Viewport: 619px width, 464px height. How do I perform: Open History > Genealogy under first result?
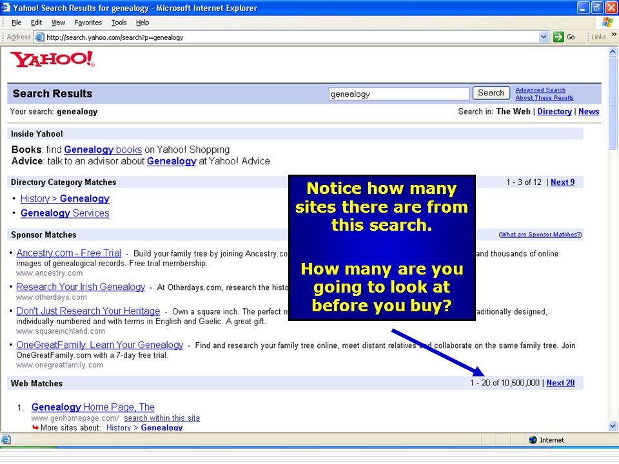(144, 427)
